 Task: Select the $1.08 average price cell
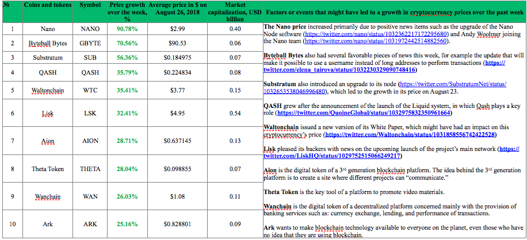click(x=177, y=196)
